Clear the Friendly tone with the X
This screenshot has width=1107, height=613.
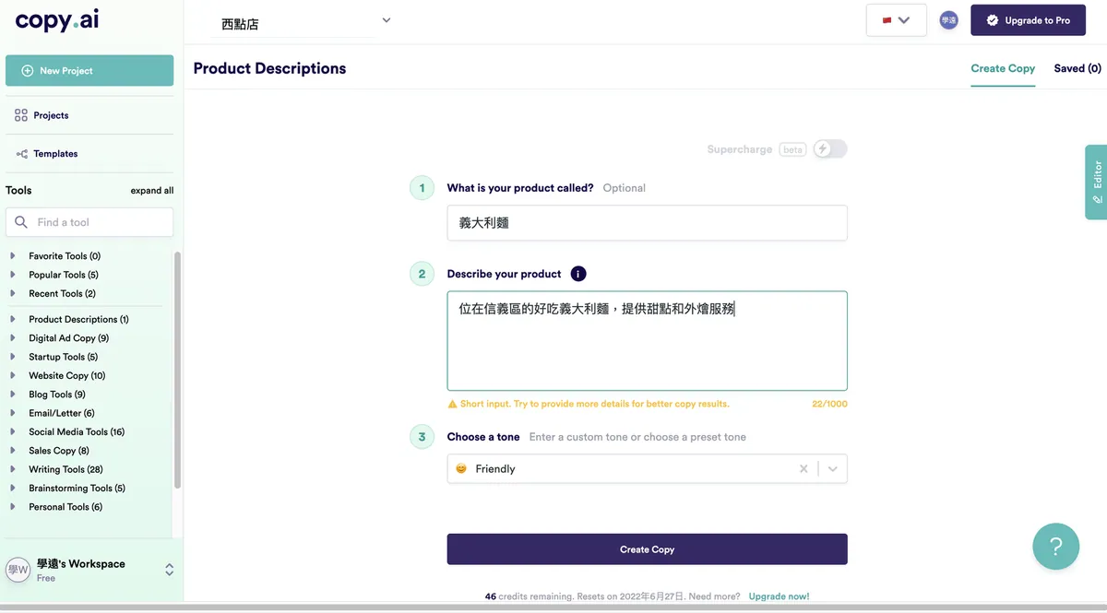click(x=803, y=469)
